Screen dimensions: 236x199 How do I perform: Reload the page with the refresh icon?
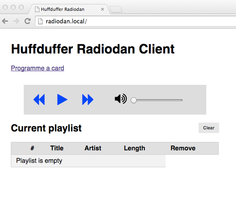click(28, 21)
